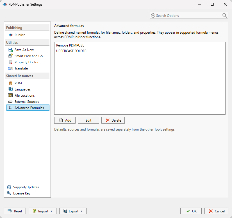Open Support/Updates page
The image size is (232, 218).
(x=26, y=187)
